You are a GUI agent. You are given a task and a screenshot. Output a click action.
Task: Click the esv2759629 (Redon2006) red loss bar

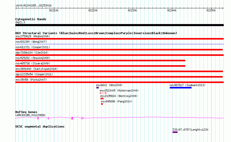[119, 39]
